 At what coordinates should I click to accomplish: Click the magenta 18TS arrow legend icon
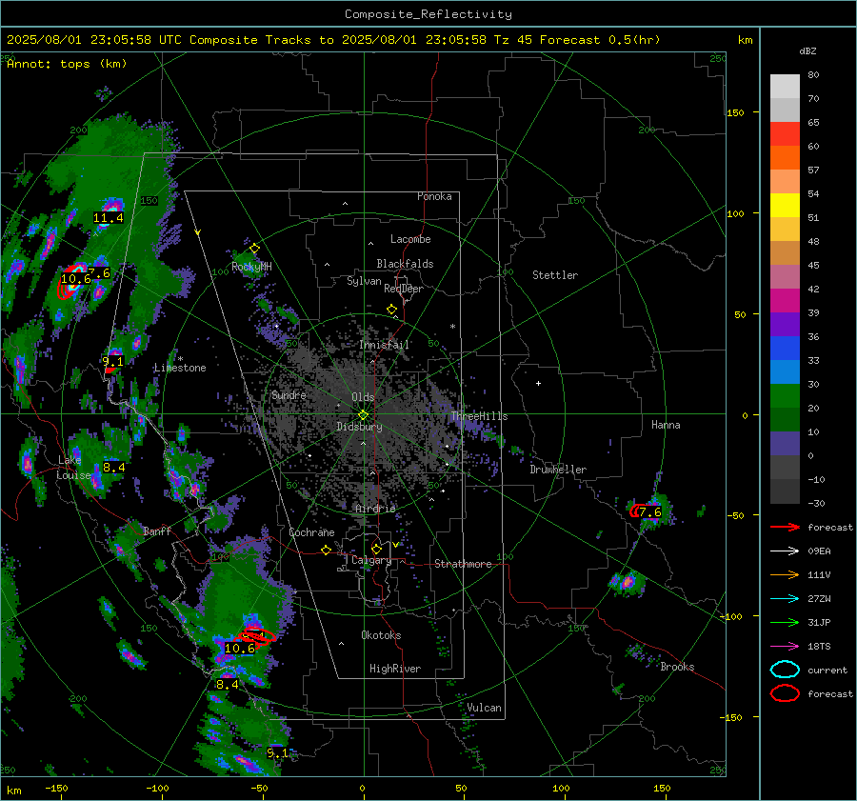click(x=785, y=647)
